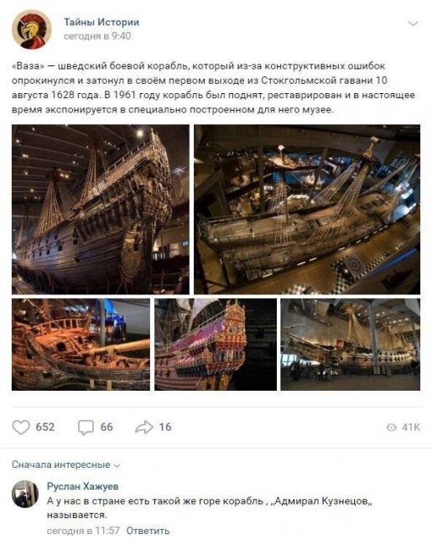Open comment timestamp 'сегодня в 11:57'
The height and width of the screenshot is (545, 432).
(x=83, y=531)
